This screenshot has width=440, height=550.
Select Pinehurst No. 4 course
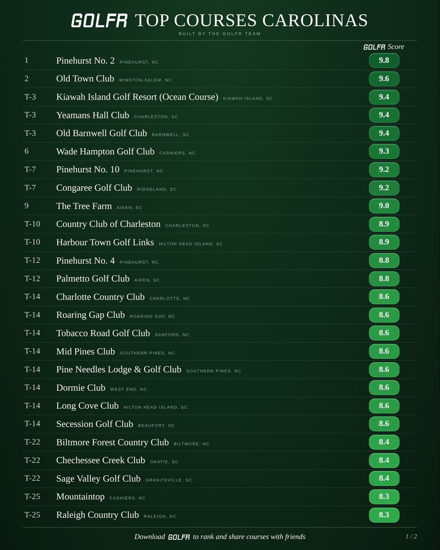click(85, 261)
